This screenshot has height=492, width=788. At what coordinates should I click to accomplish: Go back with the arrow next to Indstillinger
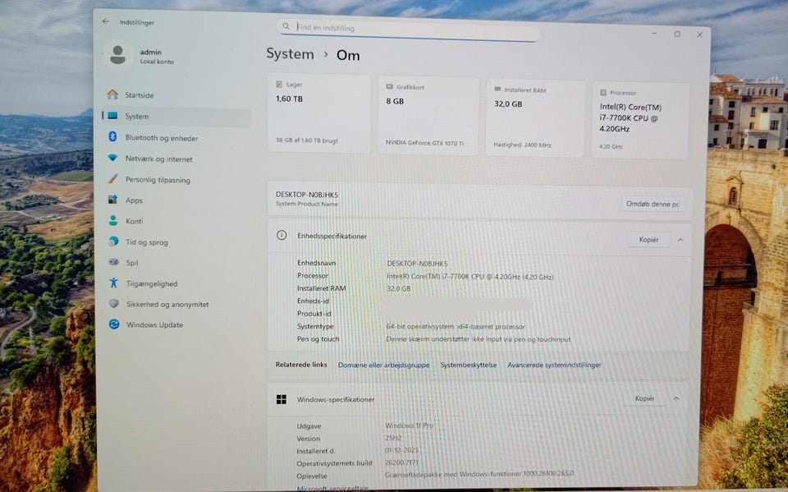pyautogui.click(x=106, y=21)
